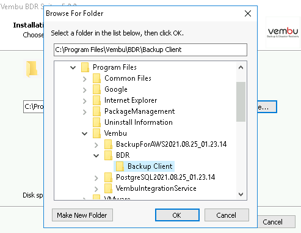Viewport: 301px width, 233px height.
Task: Click the VembuIntegrationService folder icon
Action: tap(108, 188)
